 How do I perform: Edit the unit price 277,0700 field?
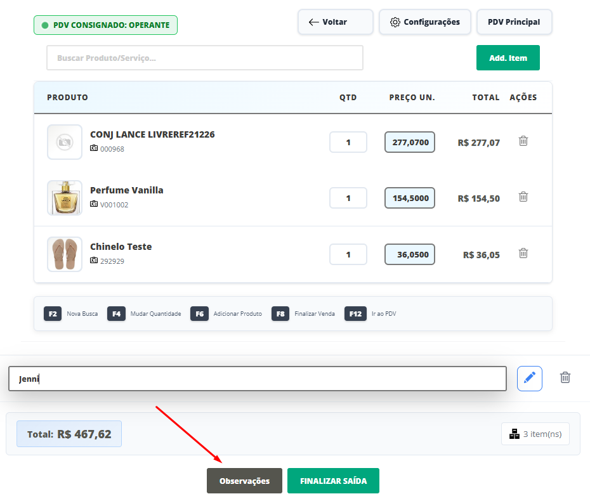(410, 142)
